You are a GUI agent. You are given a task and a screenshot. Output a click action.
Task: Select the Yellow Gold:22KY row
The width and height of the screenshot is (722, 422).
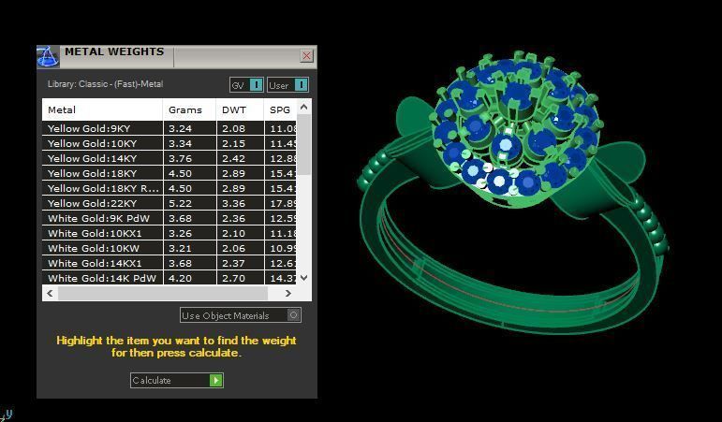169,203
